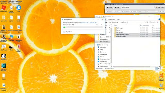
Task: Select Этот компьютер in navigation pane
Action: pos(103,45)
